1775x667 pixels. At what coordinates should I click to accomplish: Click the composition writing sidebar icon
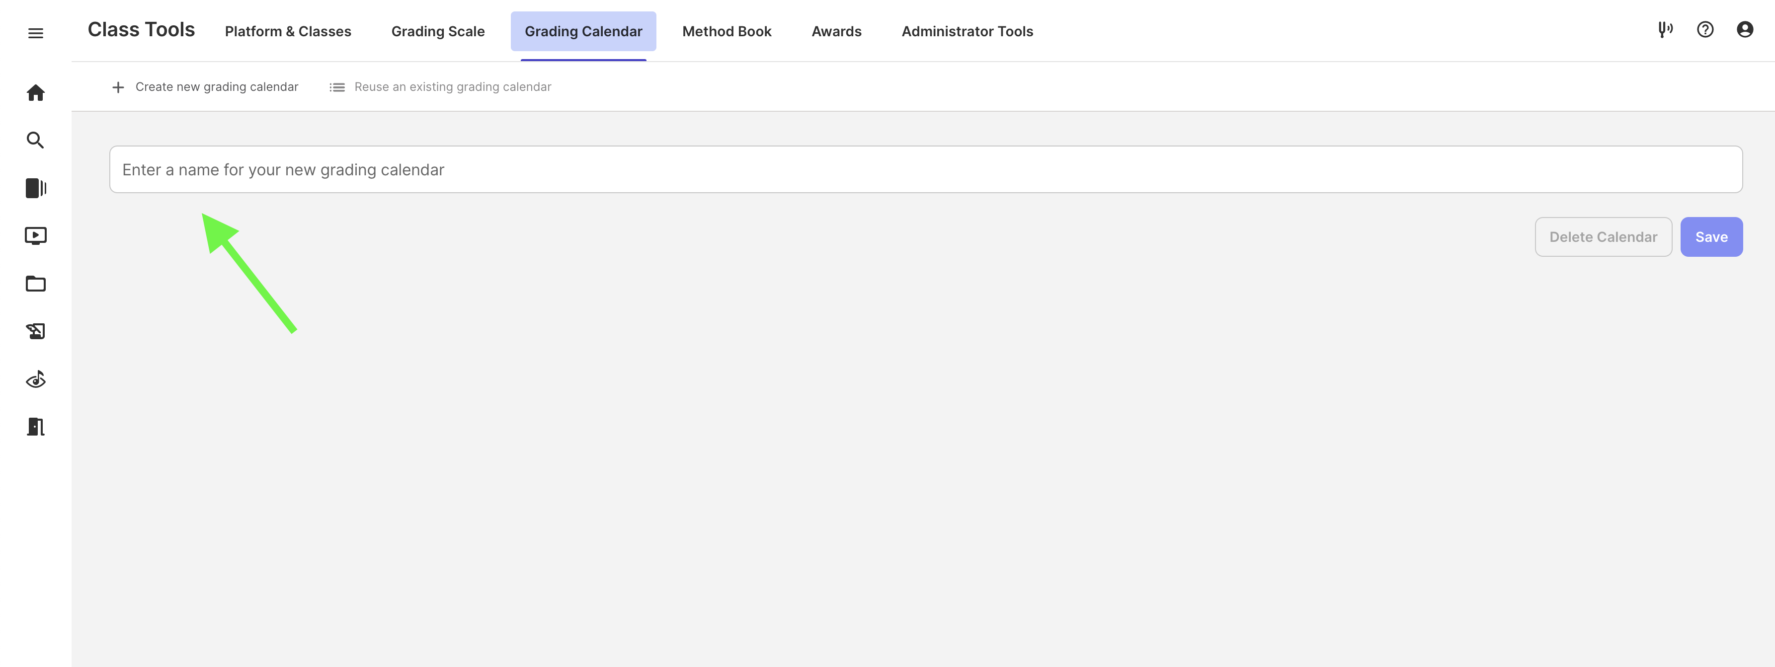pos(36,331)
